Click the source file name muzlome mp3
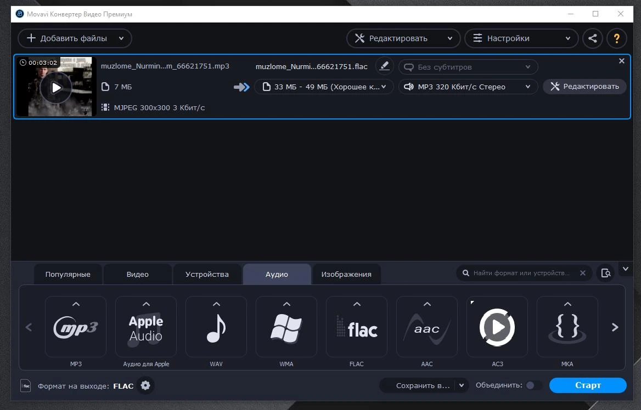Image resolution: width=641 pixels, height=410 pixels. (165, 66)
